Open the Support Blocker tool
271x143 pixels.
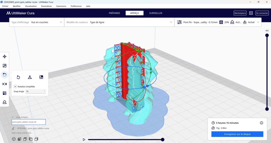tap(4, 102)
